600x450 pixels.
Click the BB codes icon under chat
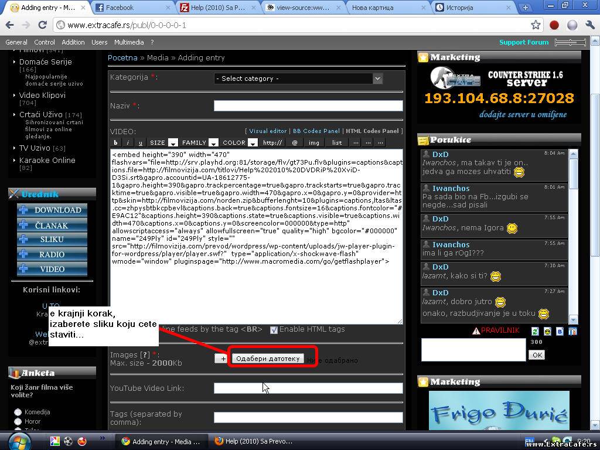tap(560, 332)
